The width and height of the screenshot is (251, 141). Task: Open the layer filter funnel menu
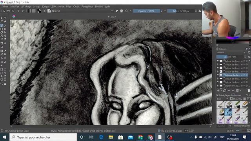pyautogui.click(x=249, y=52)
